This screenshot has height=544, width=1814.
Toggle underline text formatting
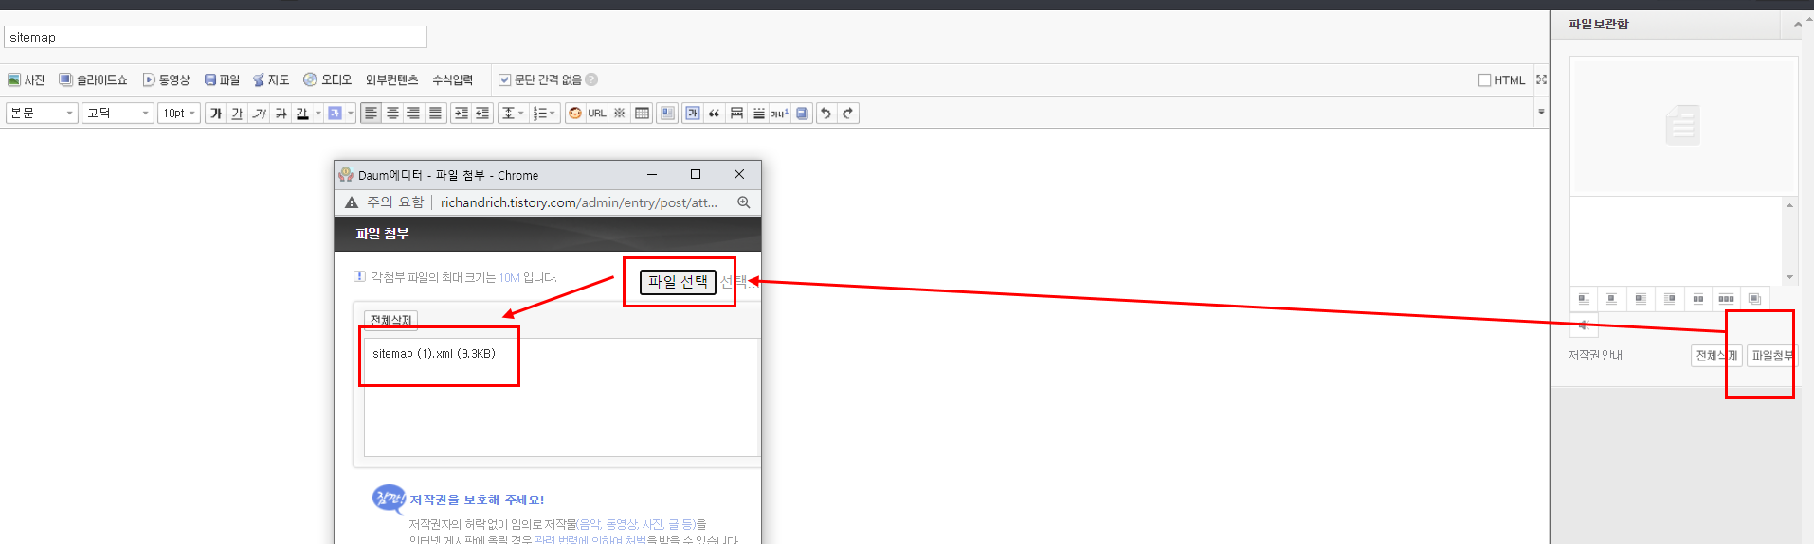coord(237,113)
